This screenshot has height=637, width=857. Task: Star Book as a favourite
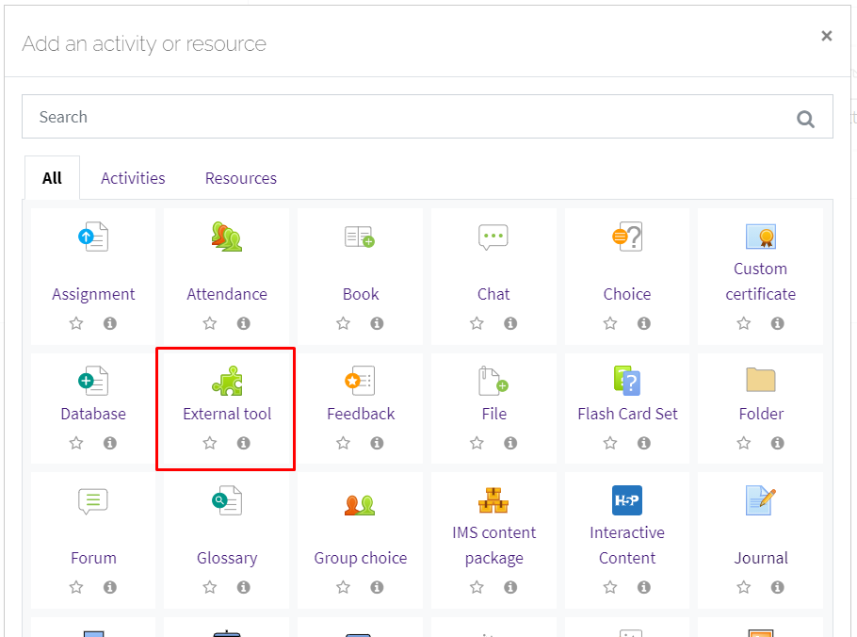coord(343,323)
